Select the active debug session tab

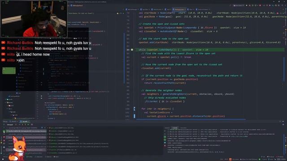coord(24,121)
